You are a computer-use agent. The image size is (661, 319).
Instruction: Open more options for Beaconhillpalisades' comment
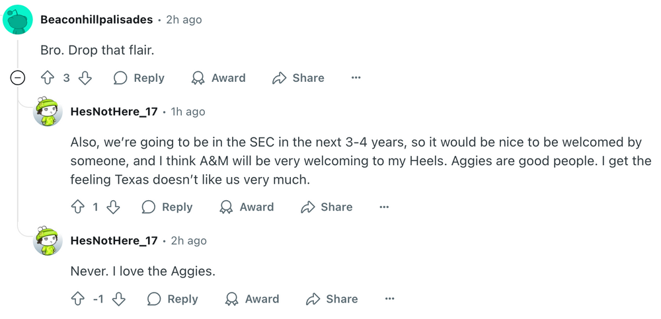356,78
